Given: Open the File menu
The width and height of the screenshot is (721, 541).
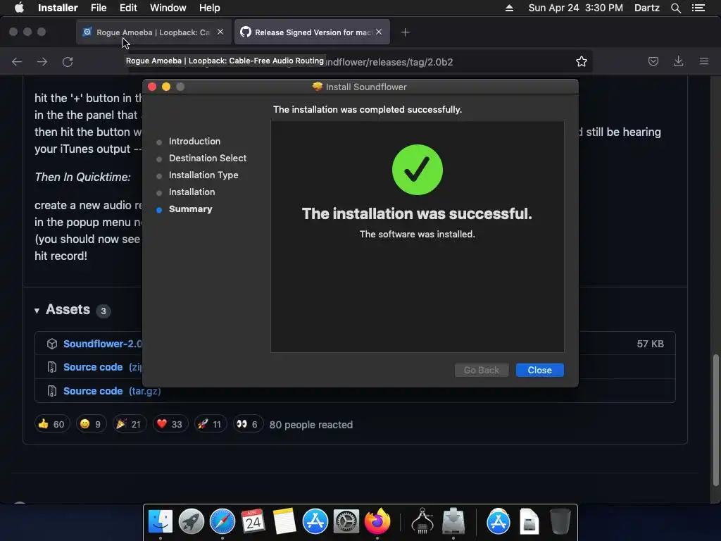Looking at the screenshot, I should pos(99,8).
